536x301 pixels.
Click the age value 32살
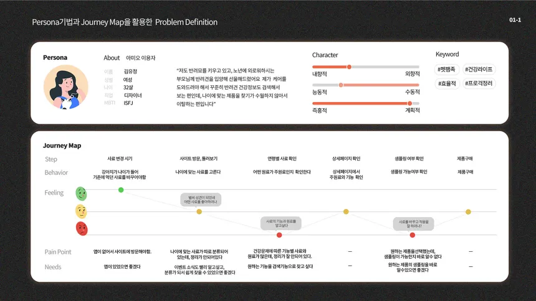(128, 87)
